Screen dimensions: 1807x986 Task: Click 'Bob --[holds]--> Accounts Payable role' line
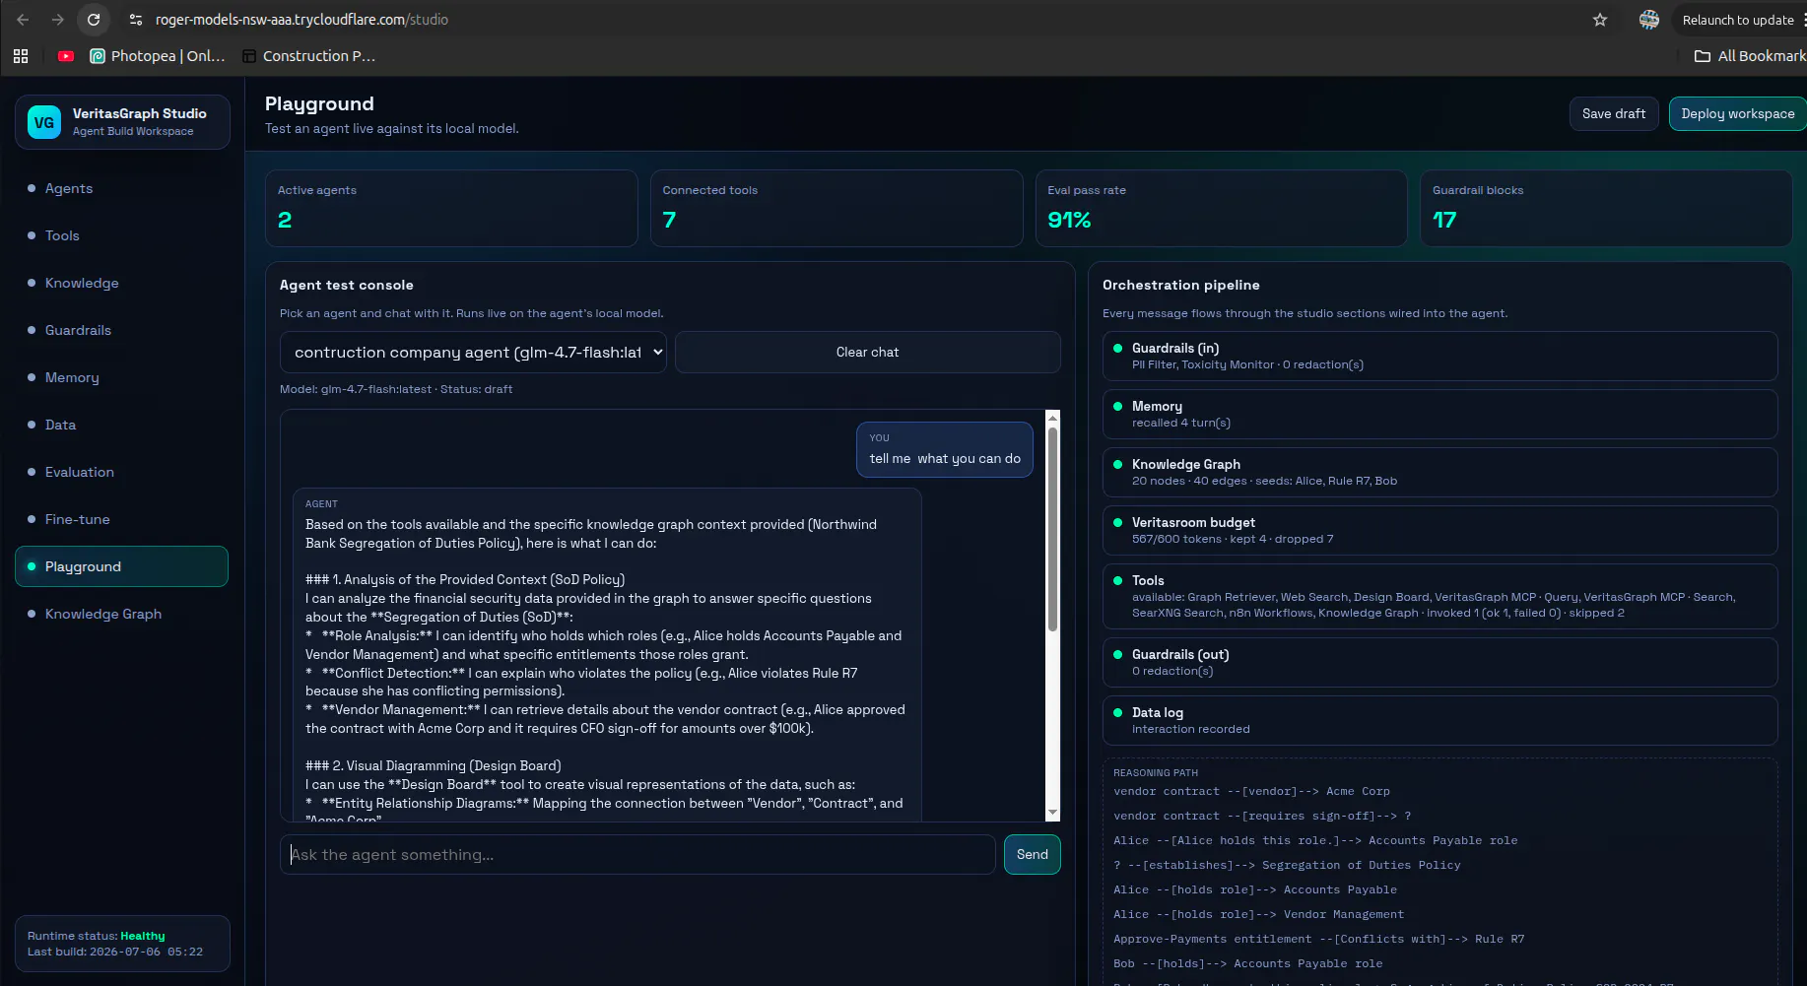tap(1247, 963)
